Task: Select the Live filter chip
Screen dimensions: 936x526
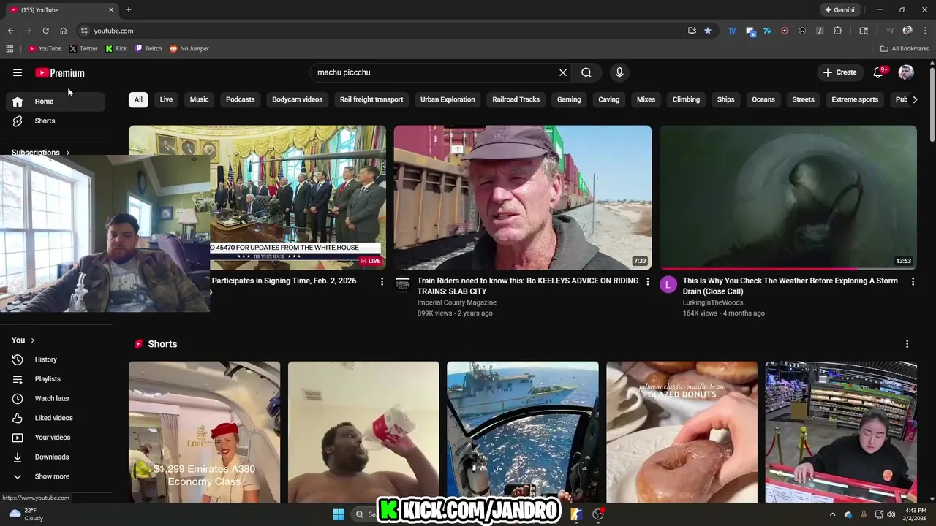Action: (x=166, y=99)
